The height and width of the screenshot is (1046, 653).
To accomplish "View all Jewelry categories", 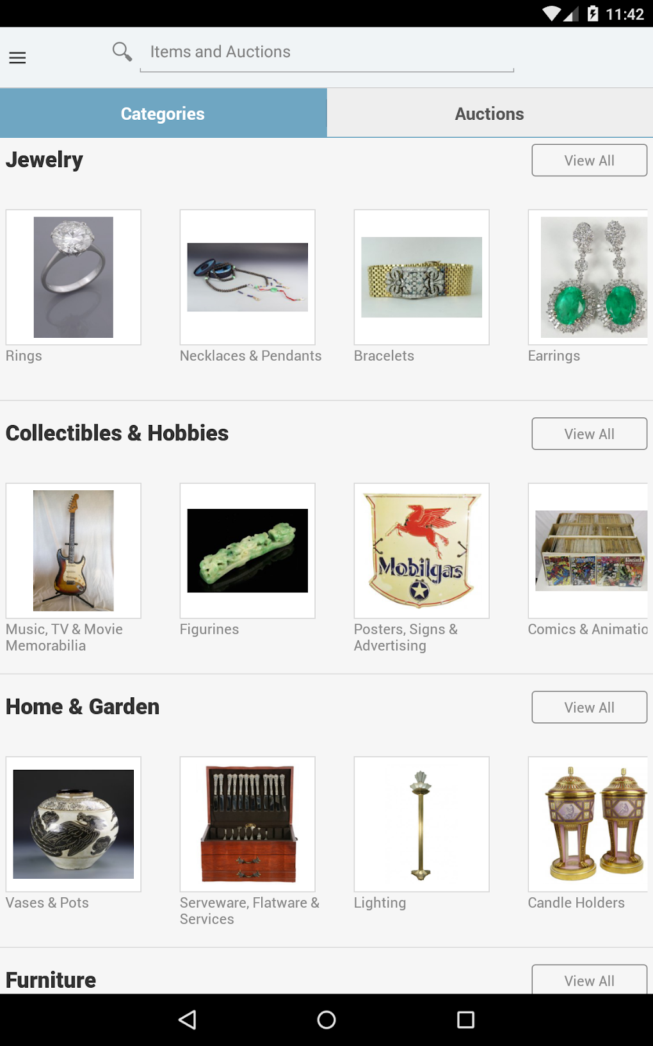I will pos(589,160).
